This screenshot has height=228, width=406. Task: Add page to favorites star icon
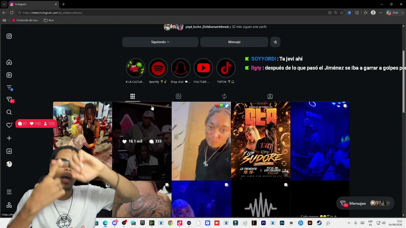coord(342,13)
